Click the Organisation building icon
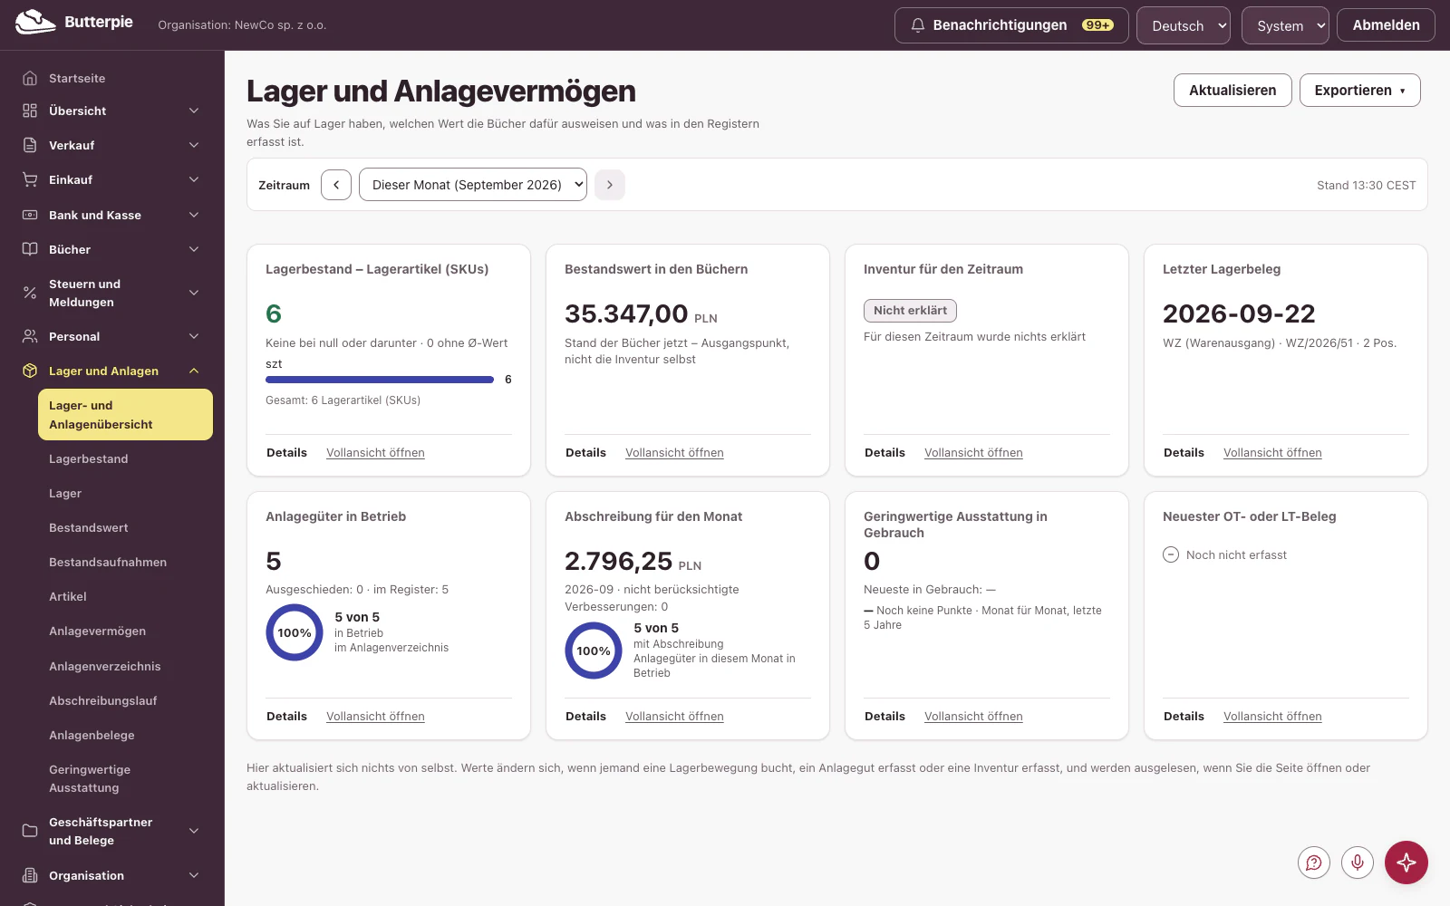 [x=30, y=875]
